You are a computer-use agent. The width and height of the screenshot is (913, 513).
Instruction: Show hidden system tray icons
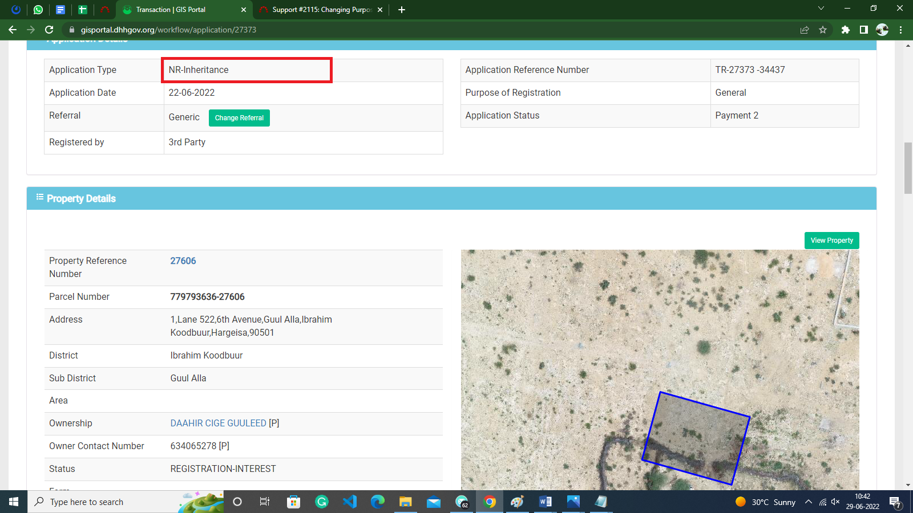pos(809,502)
